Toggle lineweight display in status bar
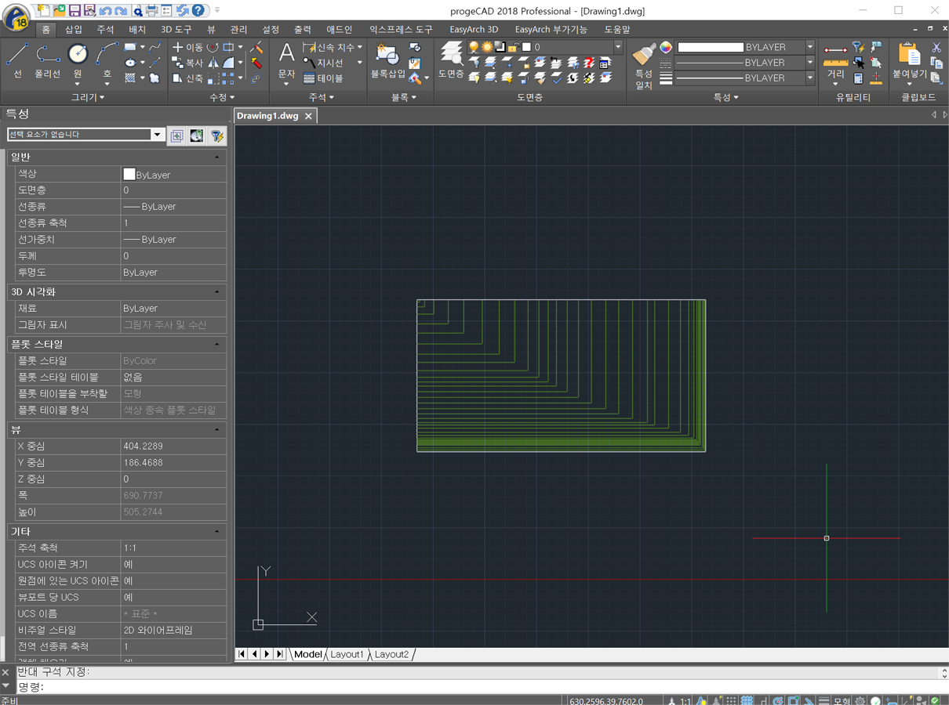This screenshot has width=949, height=705. (824, 700)
